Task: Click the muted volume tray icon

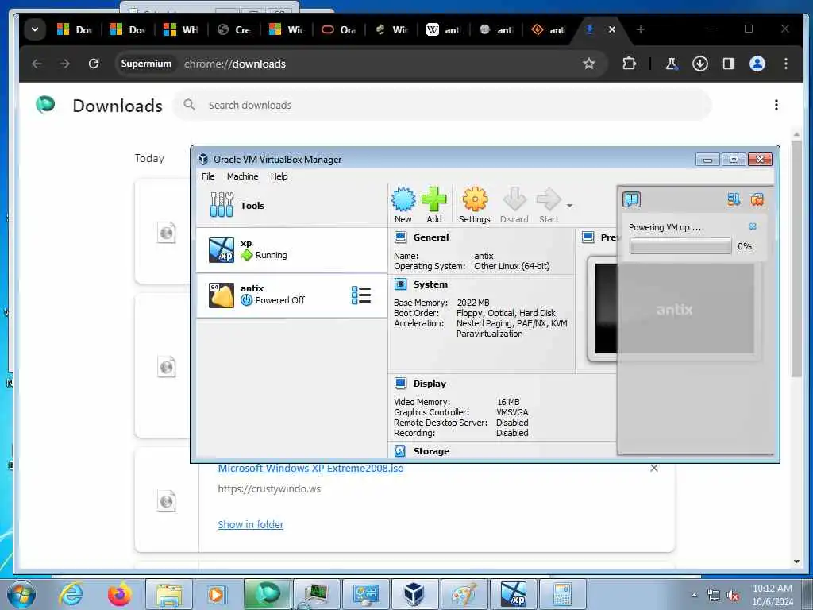Action: coord(733,595)
